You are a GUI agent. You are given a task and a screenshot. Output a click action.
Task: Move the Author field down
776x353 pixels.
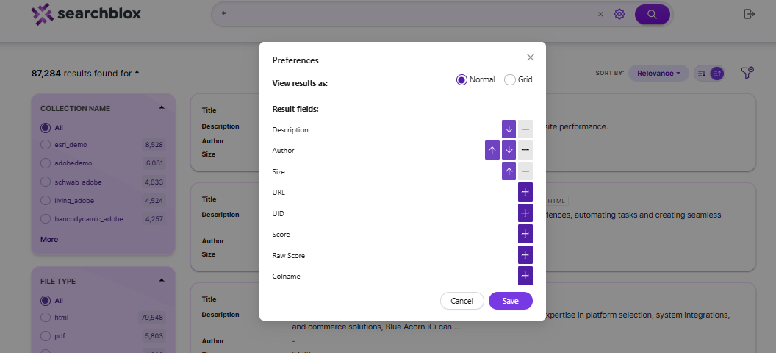pyautogui.click(x=509, y=150)
